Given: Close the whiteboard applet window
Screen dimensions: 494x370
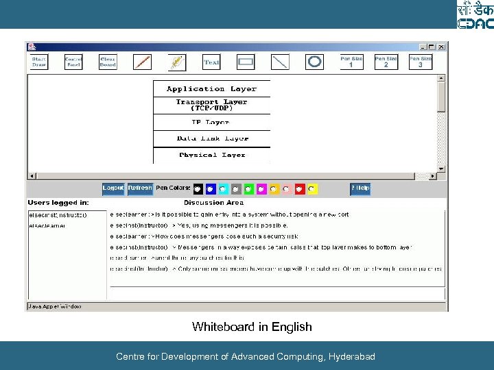Looking at the screenshot, I should pos(441,47).
